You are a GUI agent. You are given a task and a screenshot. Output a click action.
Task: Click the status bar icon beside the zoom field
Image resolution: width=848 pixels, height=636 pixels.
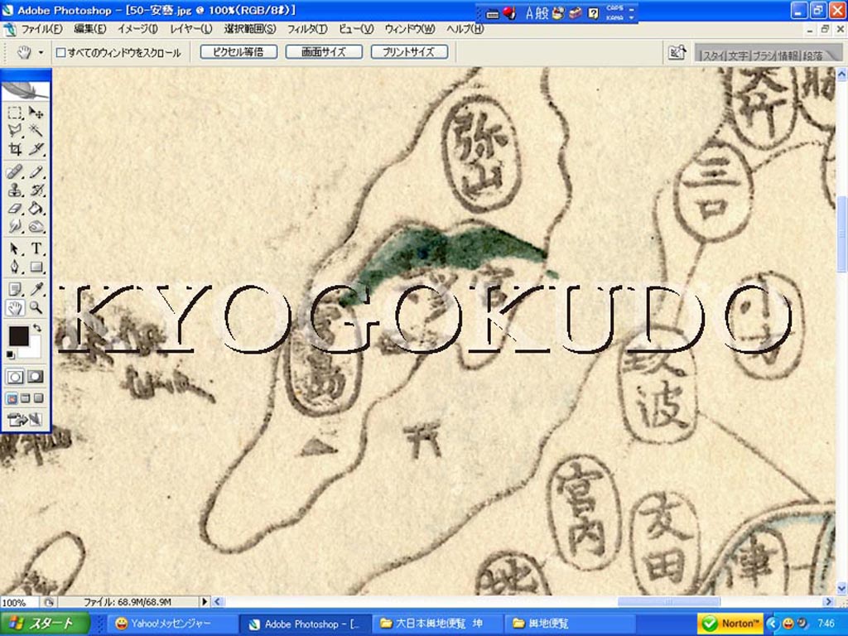click(x=49, y=602)
